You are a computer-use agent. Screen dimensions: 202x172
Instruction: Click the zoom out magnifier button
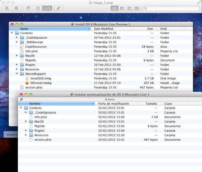tap(7, 8)
